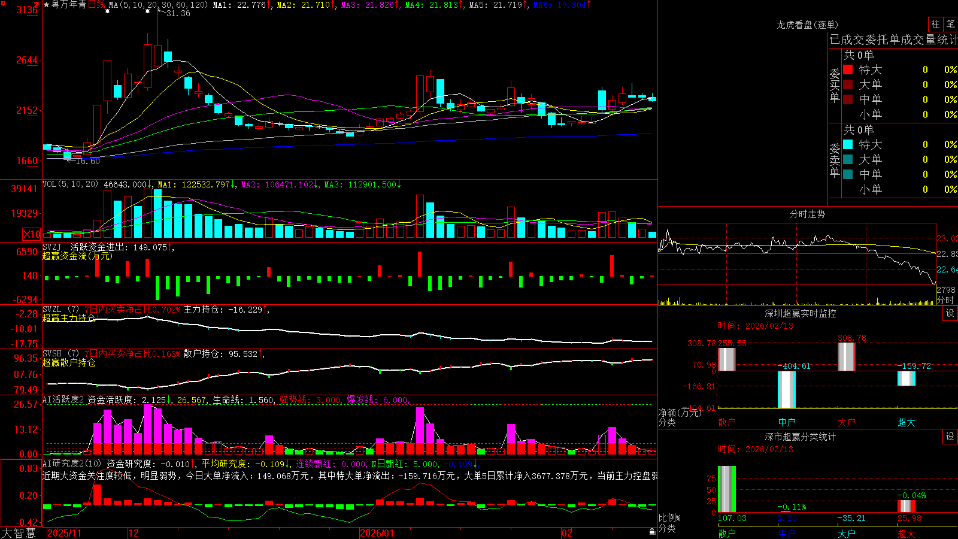Click the VOL(5,10,20) indicator label
Viewport: 958px width, 539px height.
(x=70, y=184)
